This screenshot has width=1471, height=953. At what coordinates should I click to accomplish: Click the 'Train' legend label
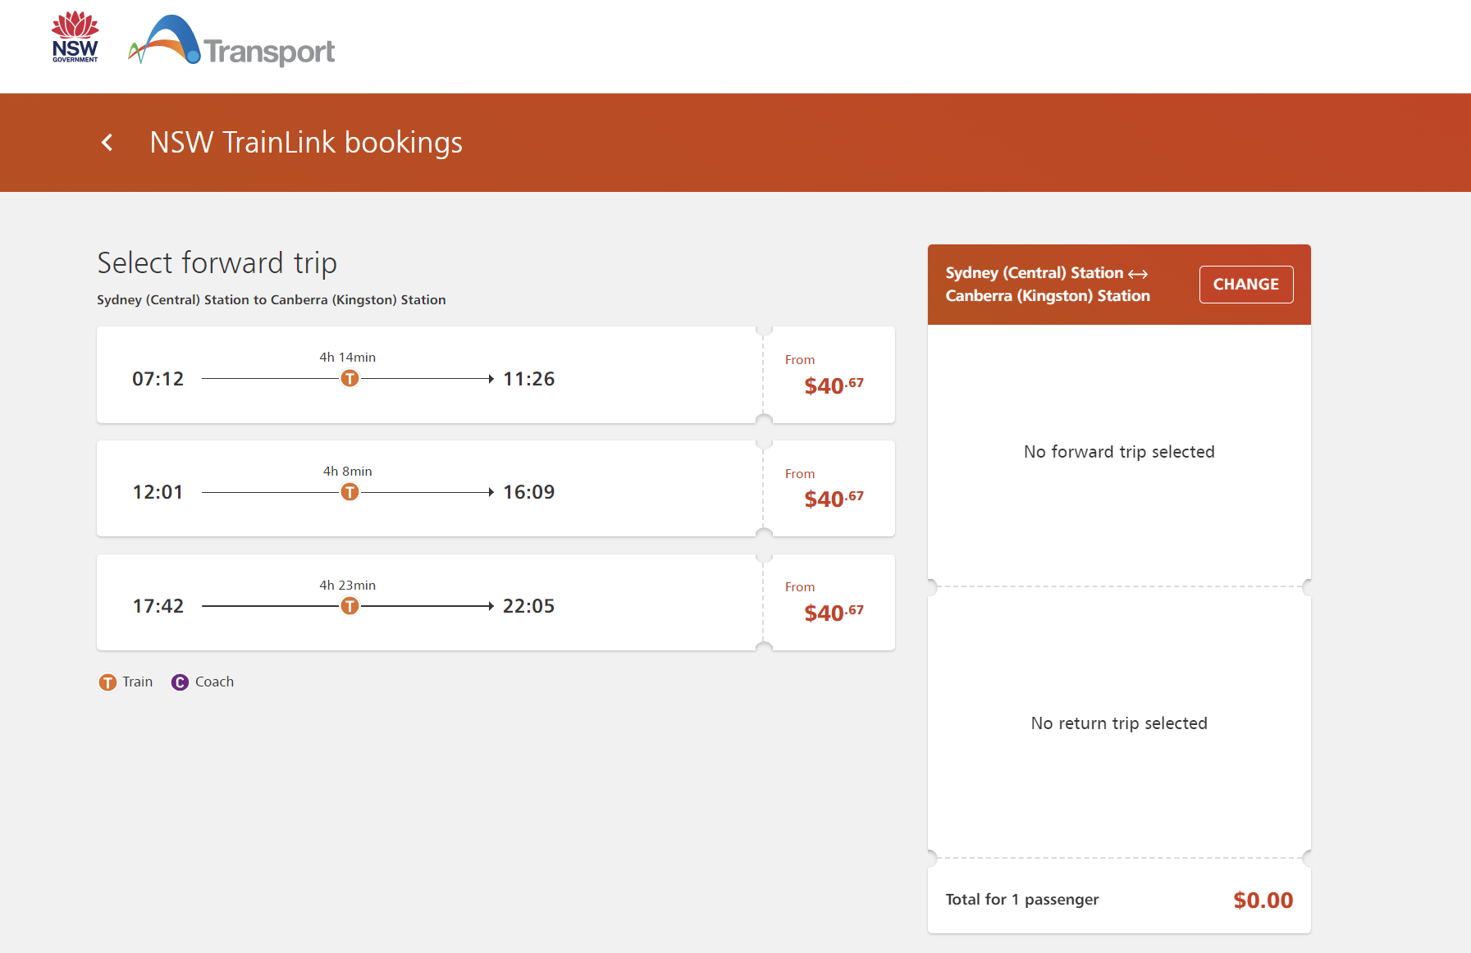pyautogui.click(x=138, y=682)
